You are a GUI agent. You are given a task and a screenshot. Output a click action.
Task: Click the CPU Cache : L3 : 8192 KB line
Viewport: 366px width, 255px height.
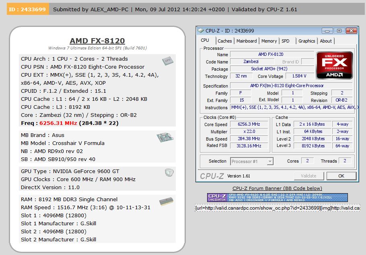pos(56,107)
